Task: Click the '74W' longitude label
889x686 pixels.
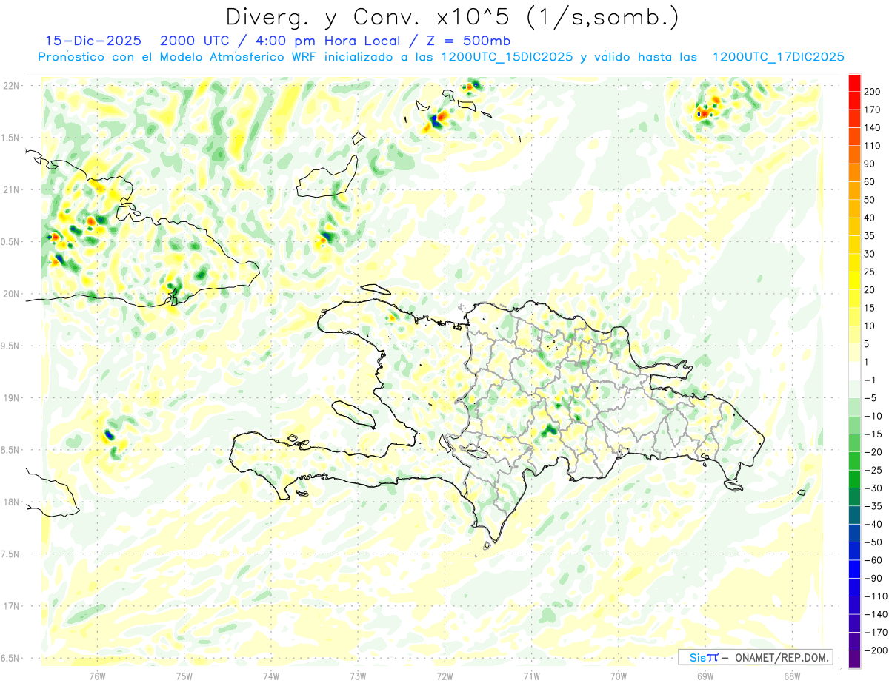Action: [x=271, y=676]
